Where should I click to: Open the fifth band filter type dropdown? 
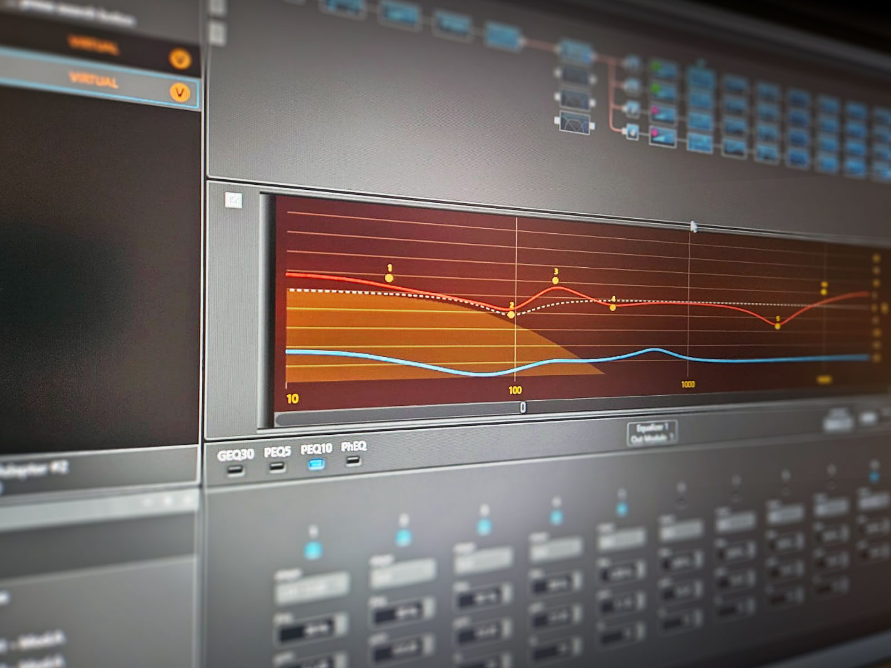[x=621, y=538]
